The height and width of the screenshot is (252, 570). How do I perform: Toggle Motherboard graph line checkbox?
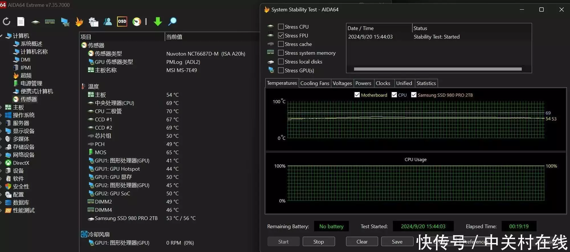click(357, 95)
